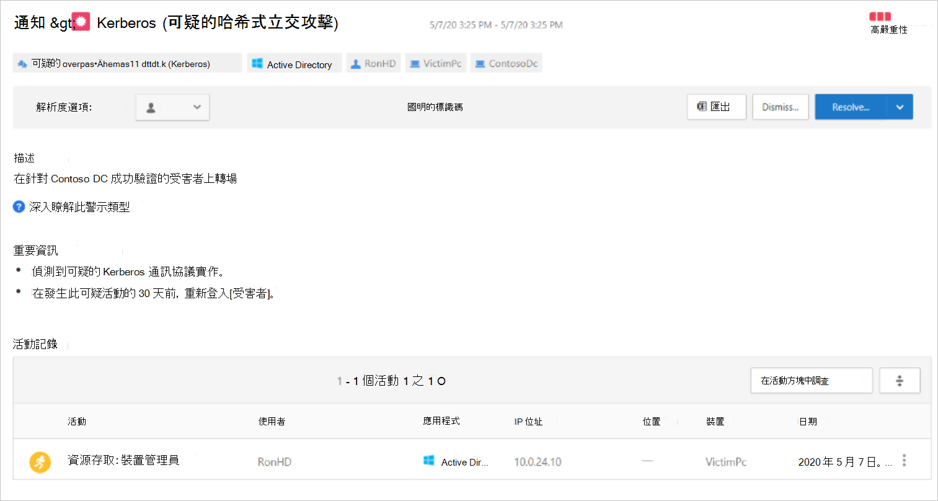Open the Active Directory tag
The image size is (938, 501).
(x=294, y=63)
